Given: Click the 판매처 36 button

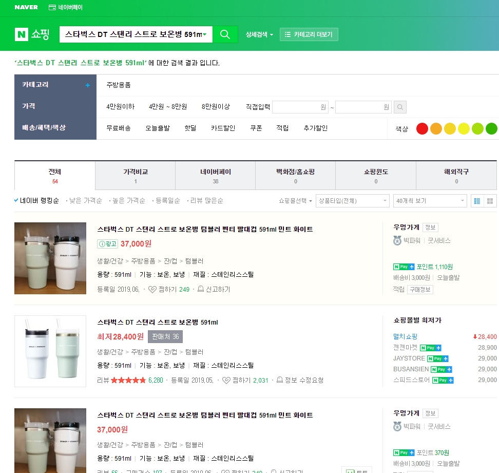Looking at the screenshot, I should [x=165, y=337].
